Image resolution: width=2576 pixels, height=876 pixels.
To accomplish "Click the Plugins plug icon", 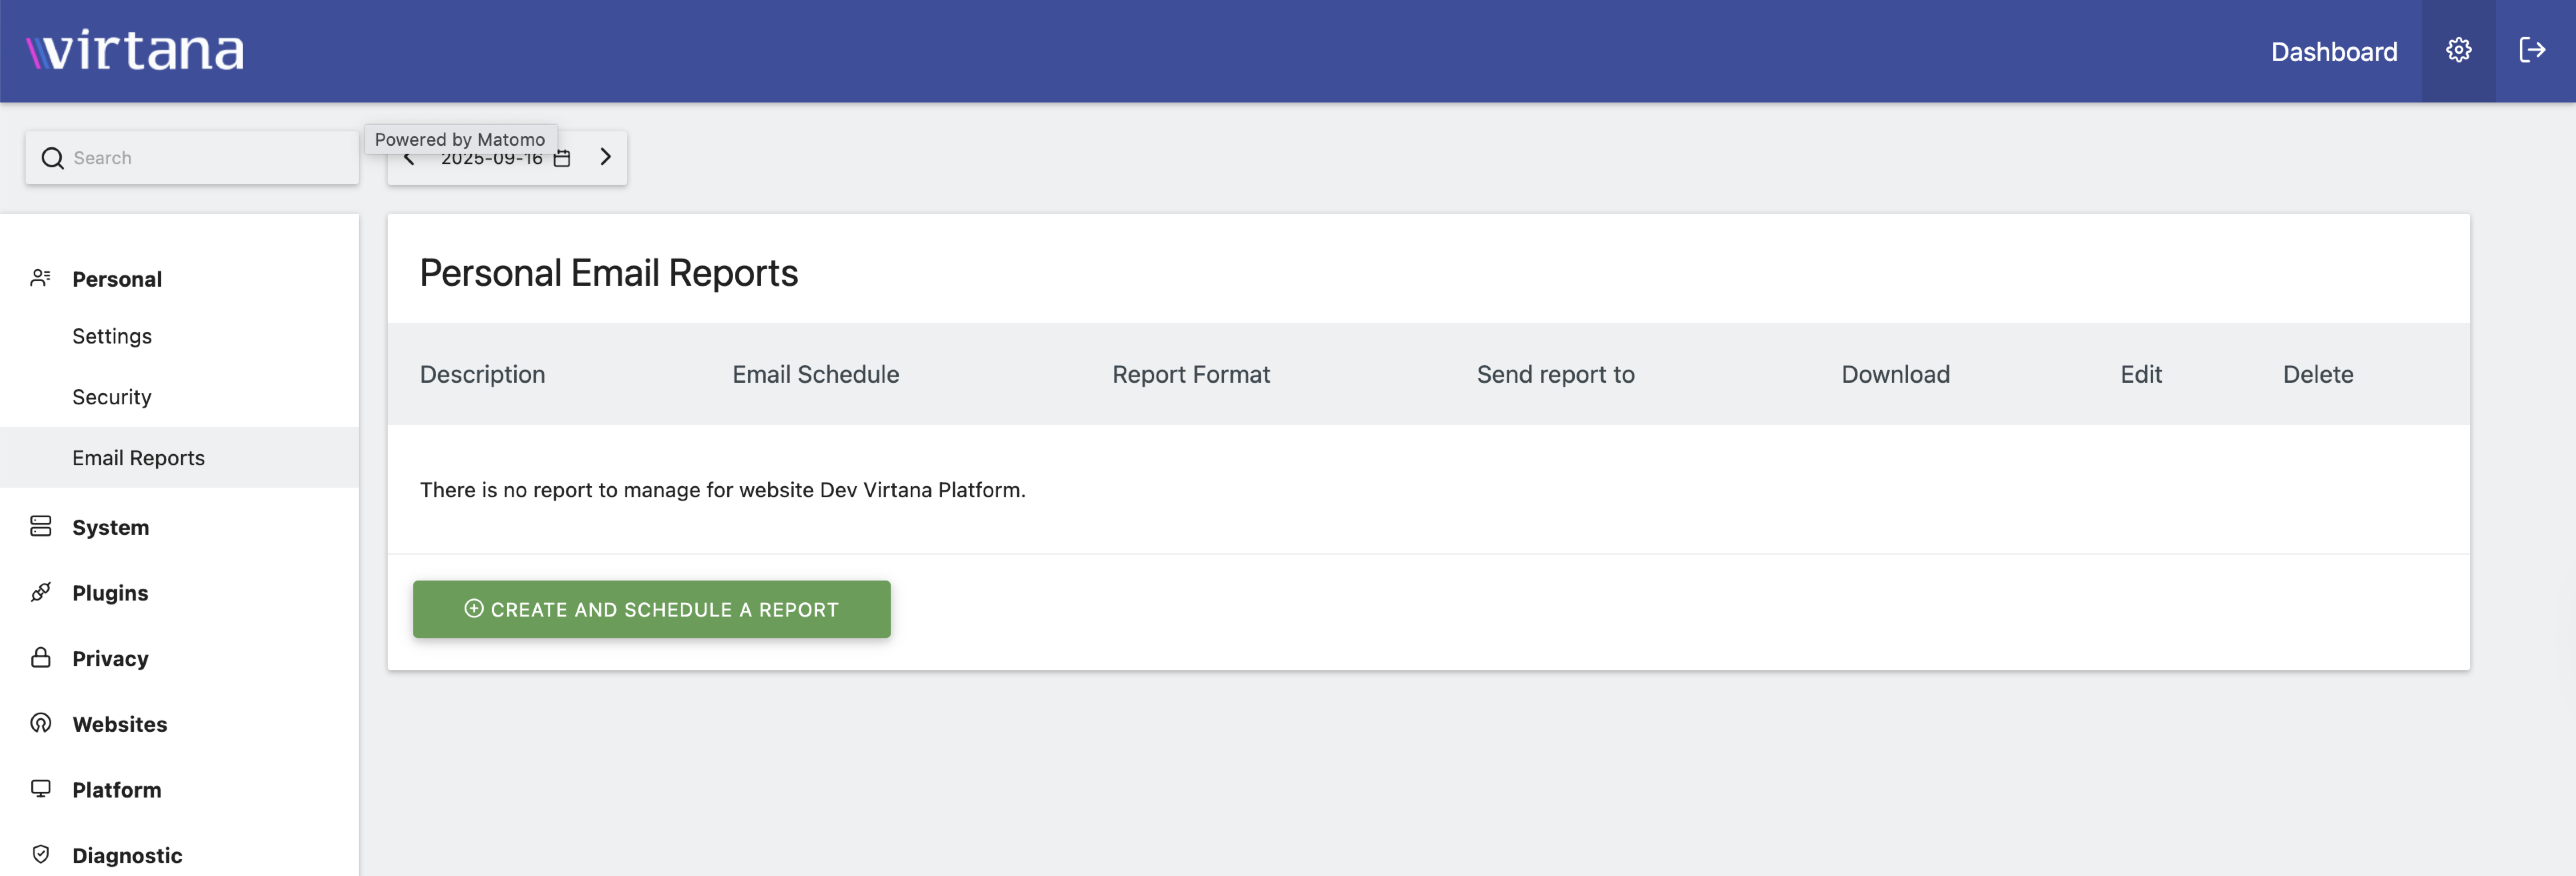I will pyautogui.click(x=40, y=592).
